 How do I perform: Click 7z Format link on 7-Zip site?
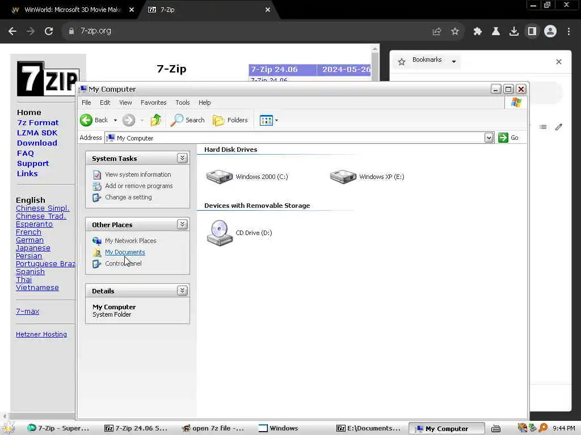(38, 122)
